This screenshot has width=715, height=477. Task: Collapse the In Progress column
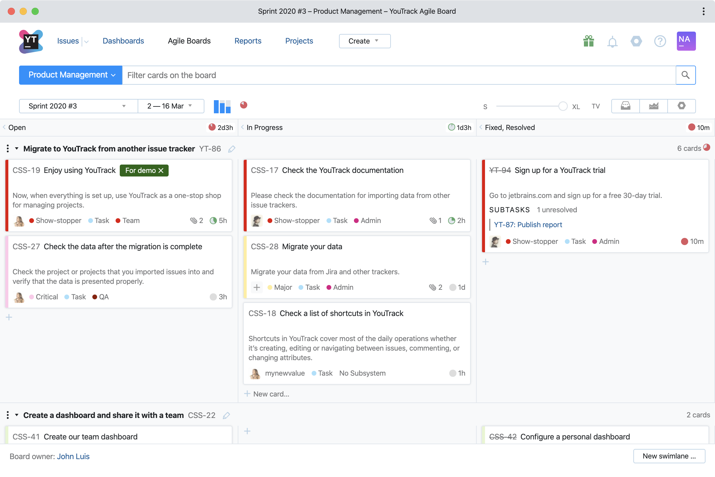[242, 128]
